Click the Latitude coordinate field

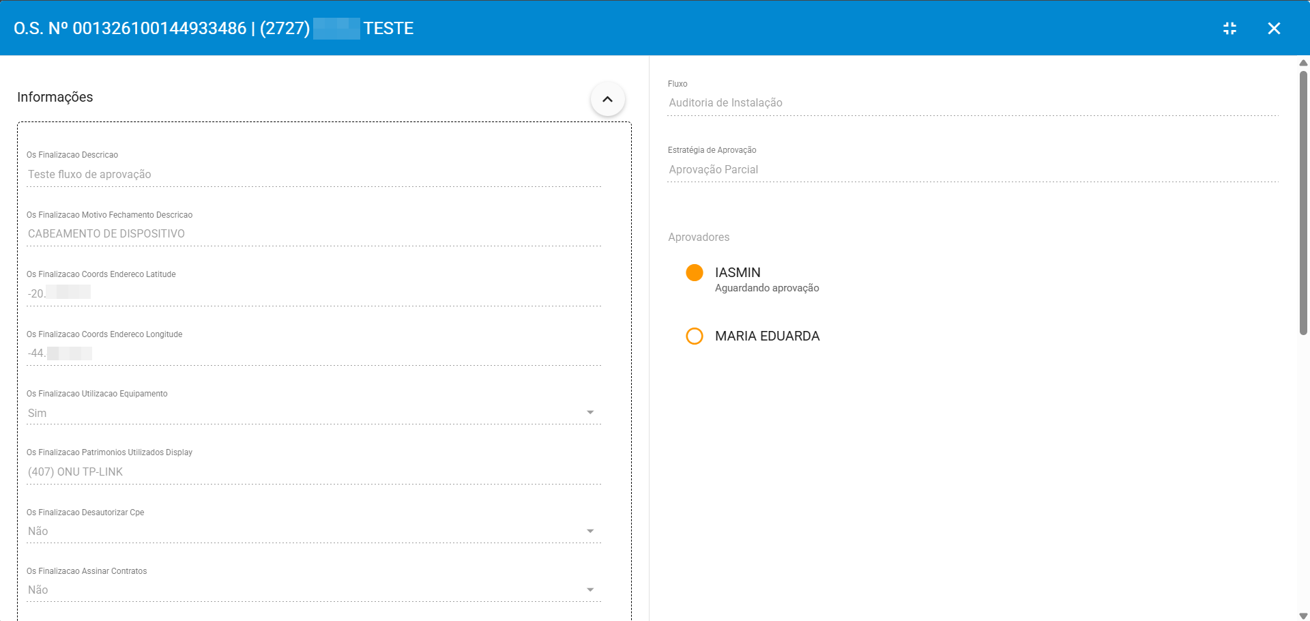tap(314, 293)
